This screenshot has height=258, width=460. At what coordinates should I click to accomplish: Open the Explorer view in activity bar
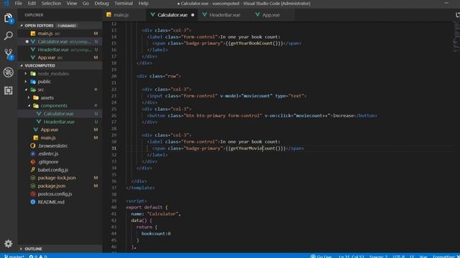coord(9,18)
